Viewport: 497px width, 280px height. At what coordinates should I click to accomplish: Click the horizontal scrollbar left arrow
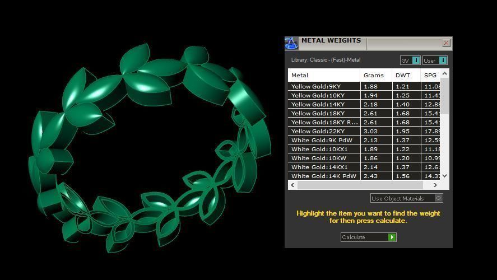pyautogui.click(x=292, y=185)
